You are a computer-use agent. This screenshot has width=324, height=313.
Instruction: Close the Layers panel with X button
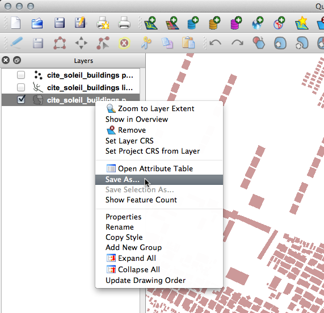(x=6, y=60)
